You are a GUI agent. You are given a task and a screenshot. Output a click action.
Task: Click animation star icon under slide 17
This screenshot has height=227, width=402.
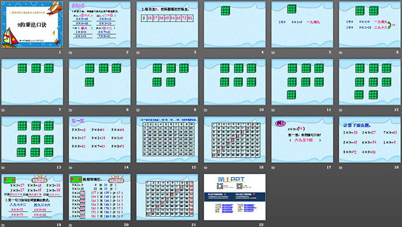click(x=273, y=167)
